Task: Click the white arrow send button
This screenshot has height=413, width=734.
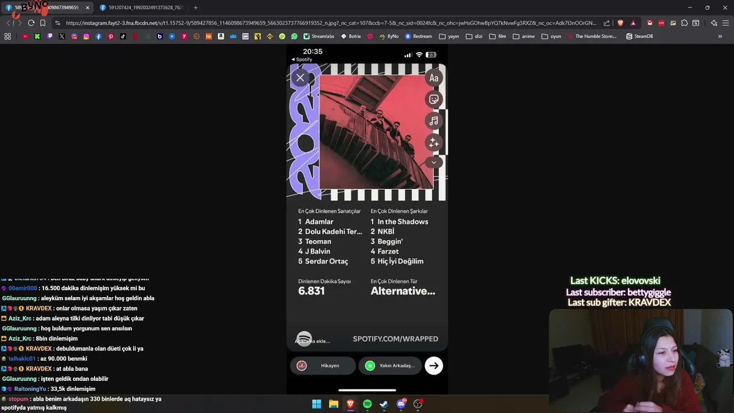Action: [434, 365]
